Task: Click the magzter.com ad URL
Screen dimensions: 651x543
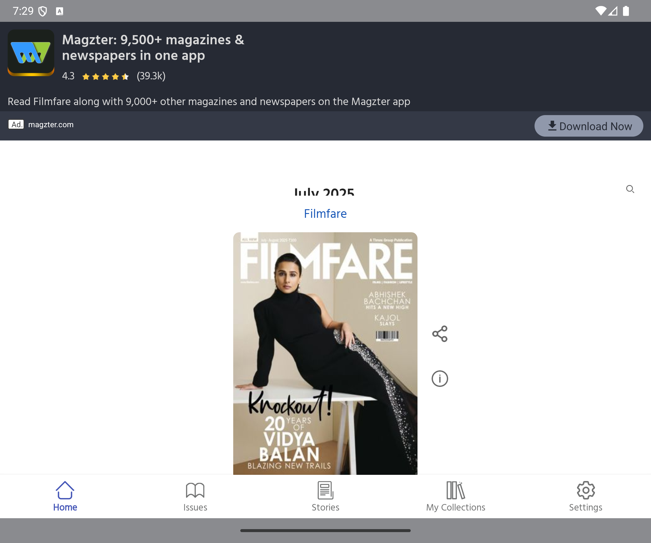Action: pyautogui.click(x=51, y=125)
